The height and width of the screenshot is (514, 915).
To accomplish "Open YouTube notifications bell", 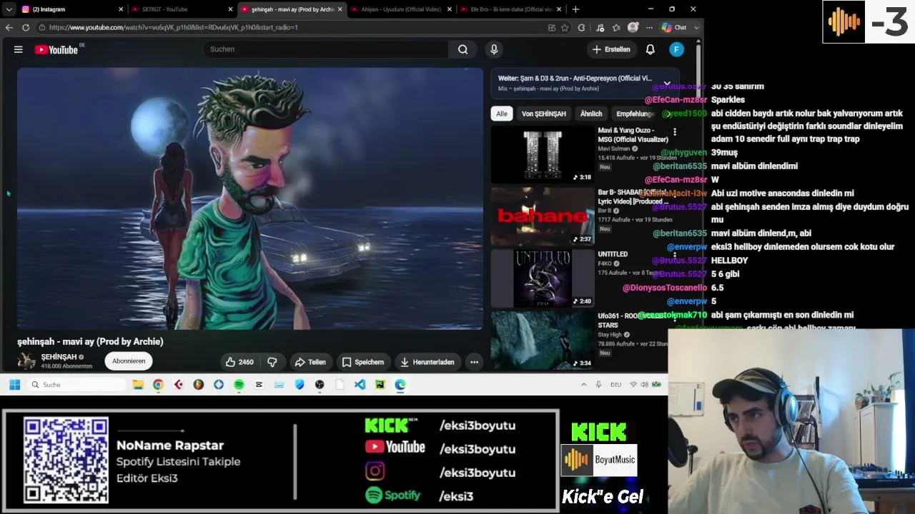I will pos(651,49).
